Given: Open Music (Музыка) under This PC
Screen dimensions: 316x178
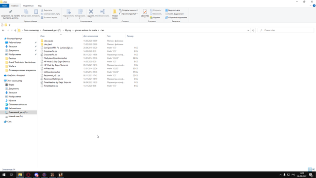Looking at the screenshot, I should (x=12, y=100).
